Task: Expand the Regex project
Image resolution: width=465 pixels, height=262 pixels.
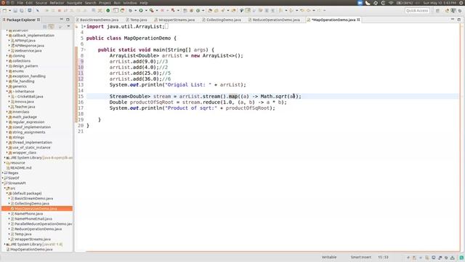Action: 3,173
